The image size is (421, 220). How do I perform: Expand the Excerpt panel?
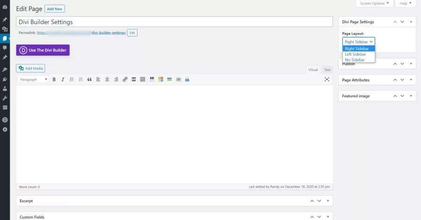point(328,201)
